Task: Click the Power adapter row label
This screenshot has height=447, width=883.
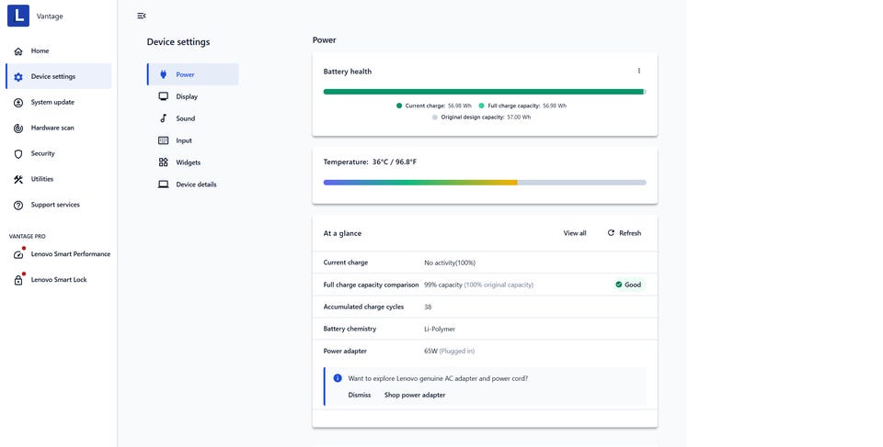Action: coord(345,351)
